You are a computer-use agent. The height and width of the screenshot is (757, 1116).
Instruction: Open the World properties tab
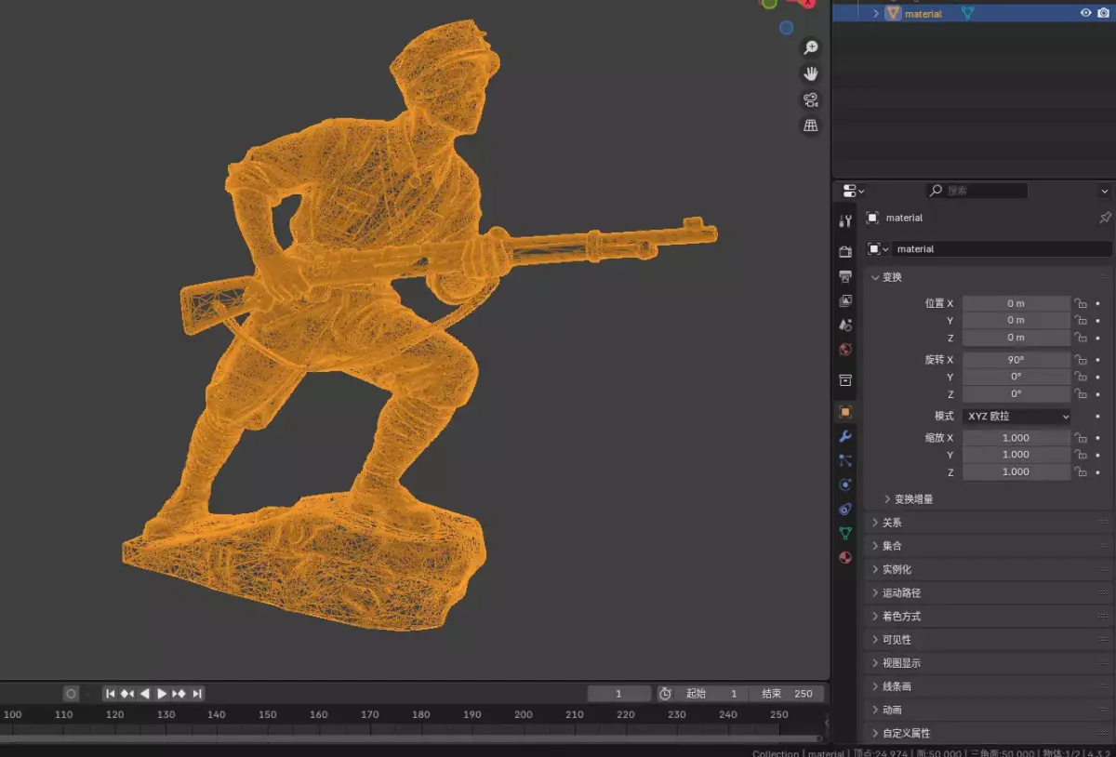845,350
